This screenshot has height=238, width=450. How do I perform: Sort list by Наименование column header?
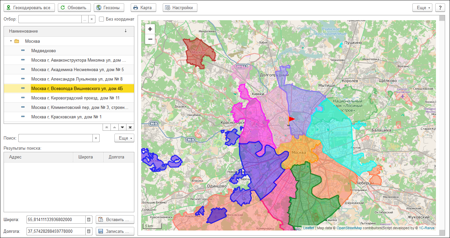pyautogui.click(x=24, y=31)
